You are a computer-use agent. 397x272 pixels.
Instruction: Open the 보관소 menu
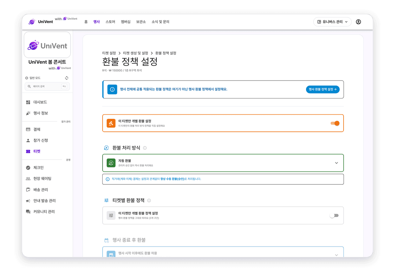coord(141,22)
